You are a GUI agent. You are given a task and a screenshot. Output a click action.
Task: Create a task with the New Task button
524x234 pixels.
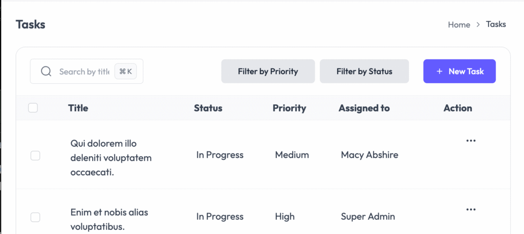pyautogui.click(x=460, y=71)
